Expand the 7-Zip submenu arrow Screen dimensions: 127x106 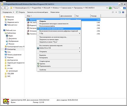coord(79,34)
